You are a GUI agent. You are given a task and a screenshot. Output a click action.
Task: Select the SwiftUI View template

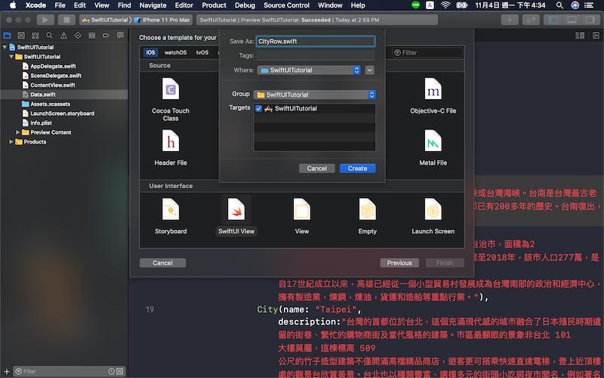coord(236,216)
